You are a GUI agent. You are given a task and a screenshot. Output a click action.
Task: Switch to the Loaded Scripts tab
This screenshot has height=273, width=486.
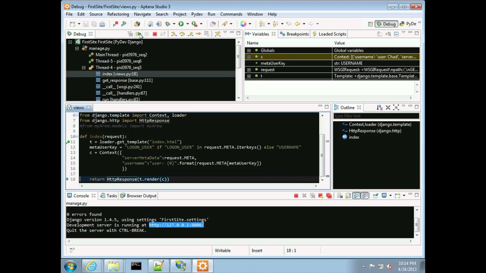[329, 34]
